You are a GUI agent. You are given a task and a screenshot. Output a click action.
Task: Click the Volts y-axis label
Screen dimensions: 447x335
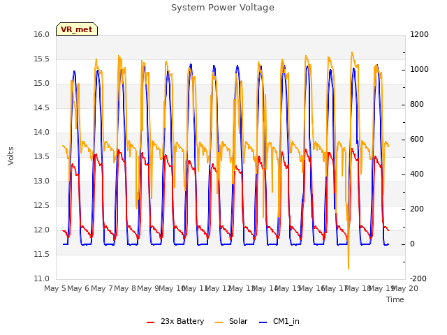(x=11, y=156)
